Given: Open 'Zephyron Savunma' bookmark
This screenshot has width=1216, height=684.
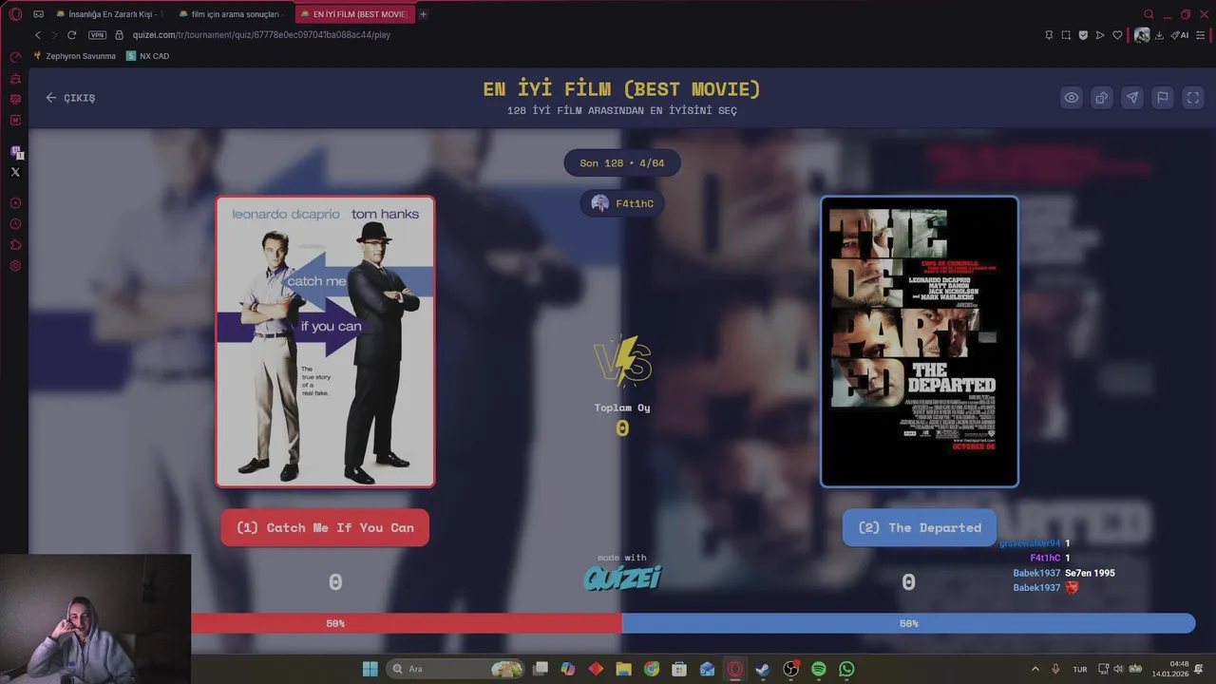Looking at the screenshot, I should point(75,56).
